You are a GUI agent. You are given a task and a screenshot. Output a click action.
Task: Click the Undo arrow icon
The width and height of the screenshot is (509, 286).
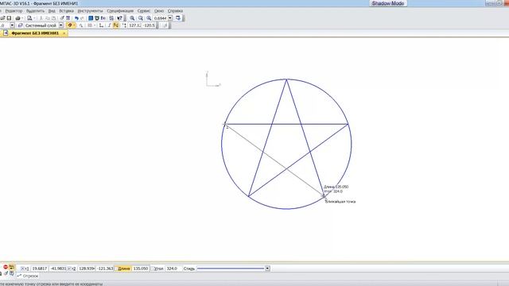[76, 18]
